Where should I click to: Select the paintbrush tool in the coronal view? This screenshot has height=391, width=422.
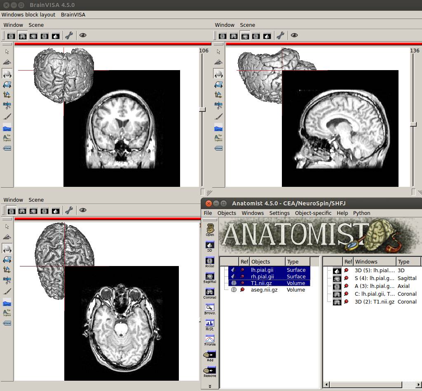tap(7, 116)
